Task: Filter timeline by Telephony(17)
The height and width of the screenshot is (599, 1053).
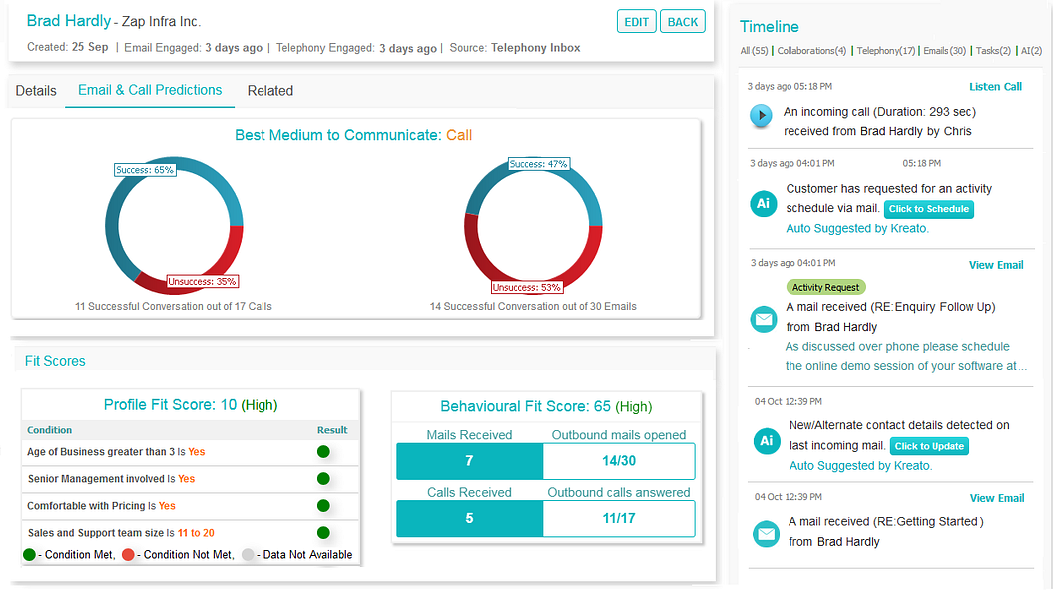Action: [885, 50]
